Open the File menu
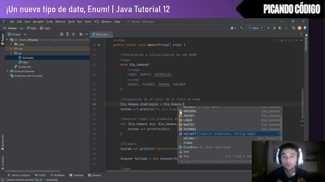Screen dimensions: 325x182 12,22
